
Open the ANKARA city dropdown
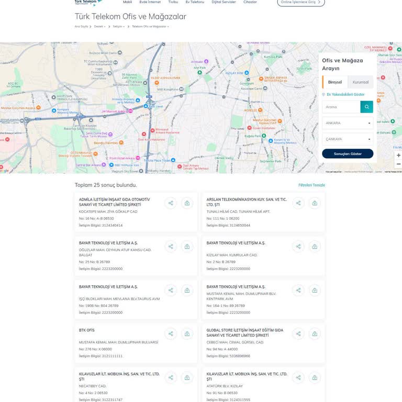pyautogui.click(x=348, y=123)
